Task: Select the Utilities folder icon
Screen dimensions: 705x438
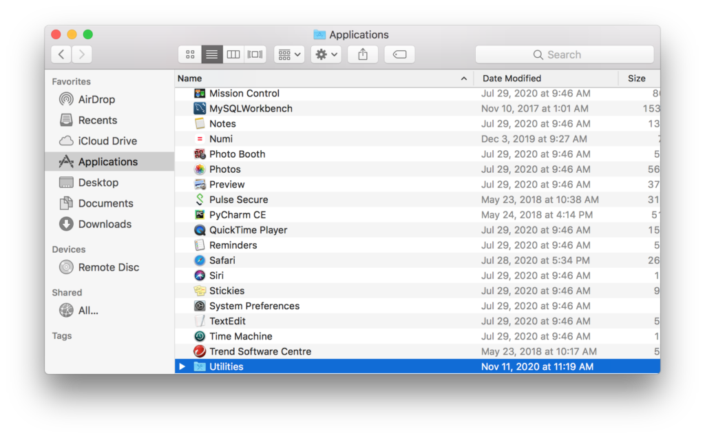Action: tap(200, 366)
